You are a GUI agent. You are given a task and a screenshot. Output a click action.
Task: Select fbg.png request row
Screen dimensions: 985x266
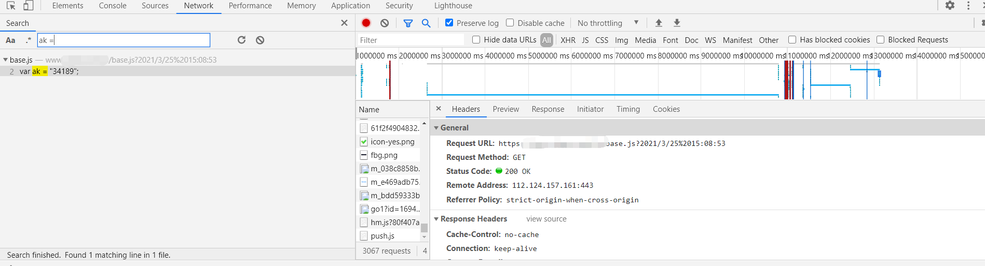coord(389,155)
